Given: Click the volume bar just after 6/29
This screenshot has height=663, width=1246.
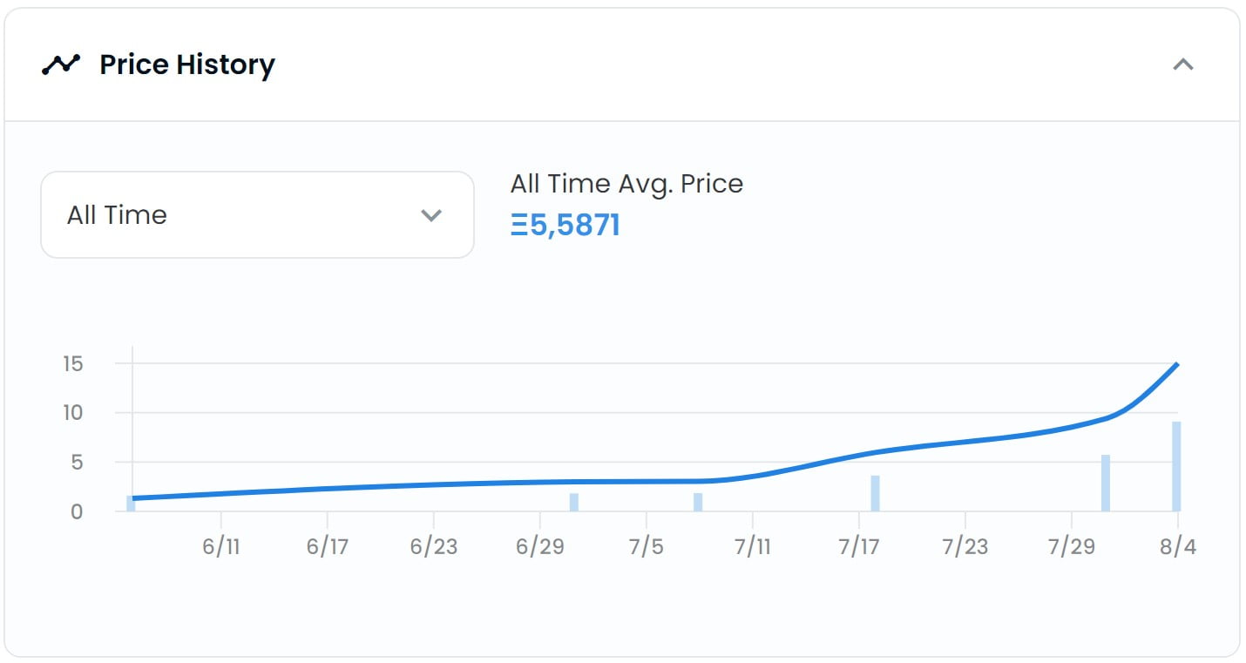Looking at the screenshot, I should pos(573,503).
